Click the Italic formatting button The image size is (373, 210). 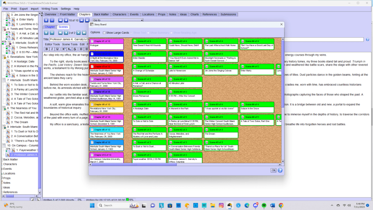(52, 49)
